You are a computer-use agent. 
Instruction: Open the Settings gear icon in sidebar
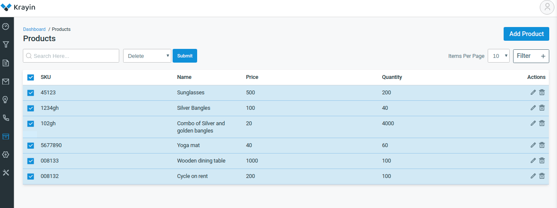[x=6, y=154]
